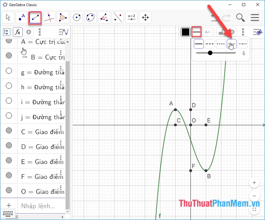Select the Circle with Center tool
The width and height of the screenshot is (265, 220).
[x=76, y=17]
